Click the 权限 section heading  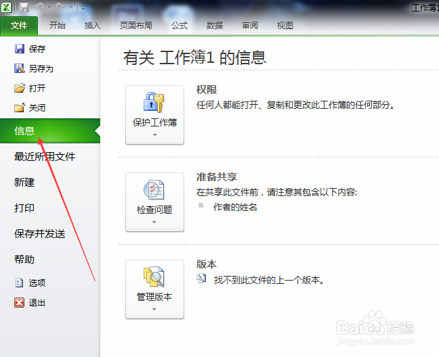point(207,90)
